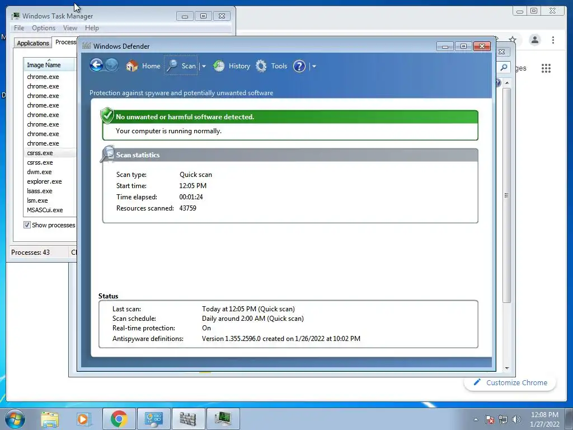Click Customize Chrome button
This screenshot has width=573, height=430.
510,382
